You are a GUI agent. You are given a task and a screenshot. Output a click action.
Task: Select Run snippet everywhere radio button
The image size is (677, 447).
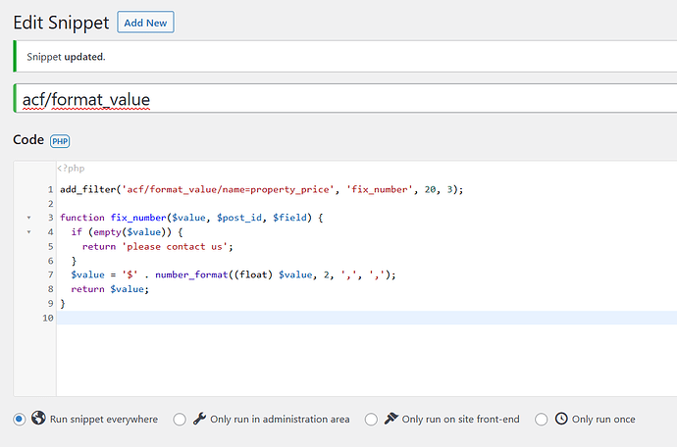tap(20, 419)
